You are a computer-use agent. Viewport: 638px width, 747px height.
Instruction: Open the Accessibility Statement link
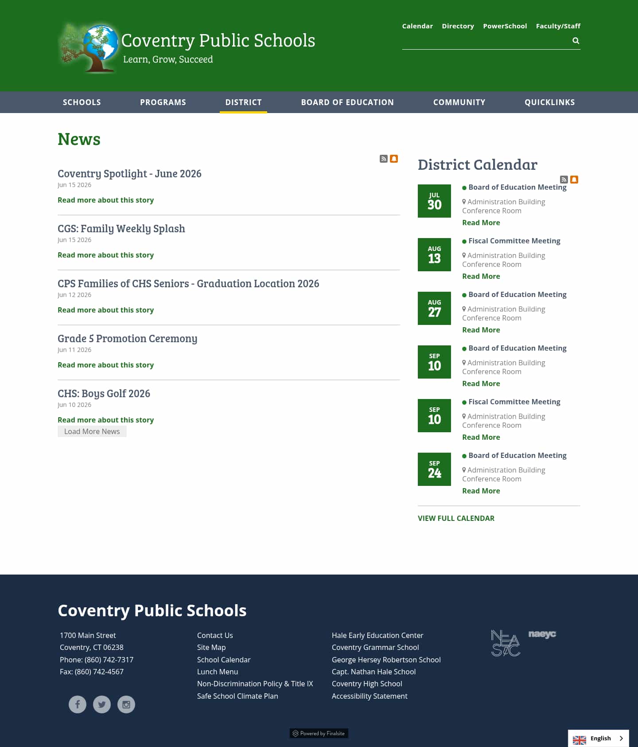(x=370, y=696)
